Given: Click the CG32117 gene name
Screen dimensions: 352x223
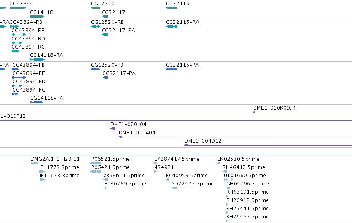Looking at the screenshot, I should [x=113, y=12].
